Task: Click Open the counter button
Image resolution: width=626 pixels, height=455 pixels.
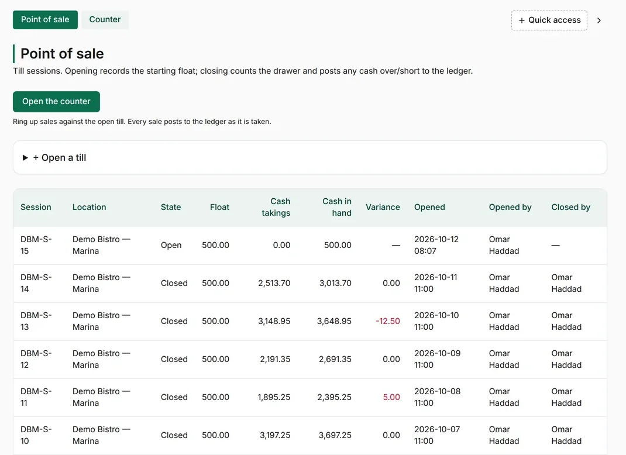Action: tap(56, 101)
